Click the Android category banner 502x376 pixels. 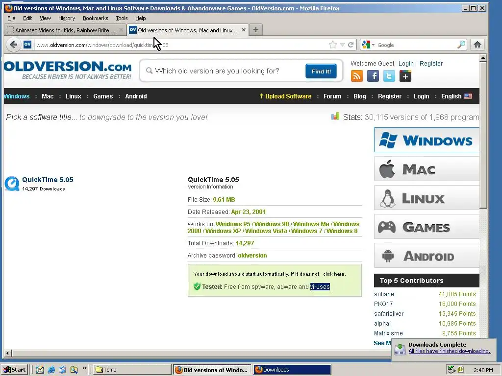point(427,256)
